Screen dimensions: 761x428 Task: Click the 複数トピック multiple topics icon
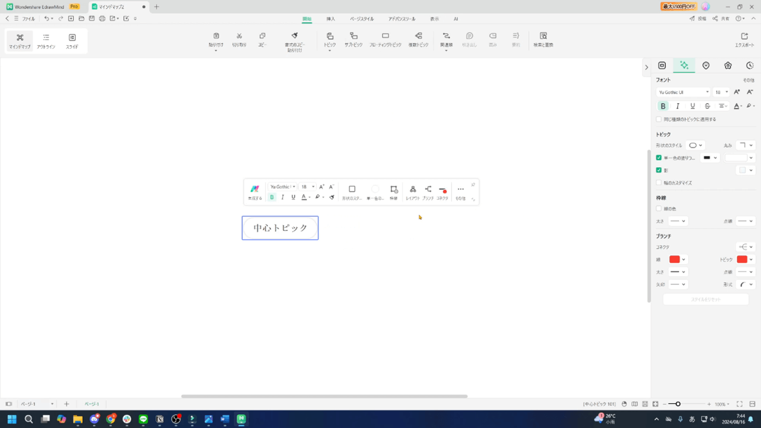[x=418, y=36]
